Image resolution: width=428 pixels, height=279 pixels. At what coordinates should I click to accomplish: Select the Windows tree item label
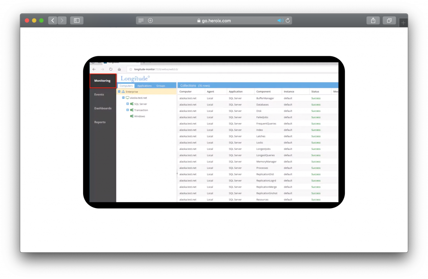click(x=140, y=116)
